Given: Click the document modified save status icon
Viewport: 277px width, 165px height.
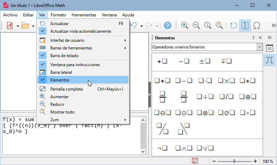Looking at the screenshot, I should [195, 161].
